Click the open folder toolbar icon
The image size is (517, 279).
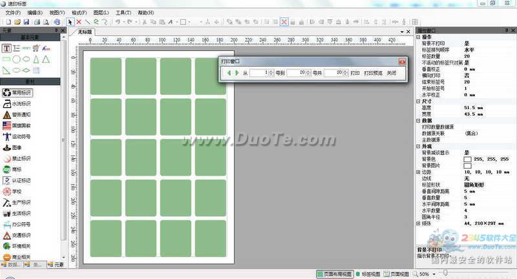click(17, 22)
